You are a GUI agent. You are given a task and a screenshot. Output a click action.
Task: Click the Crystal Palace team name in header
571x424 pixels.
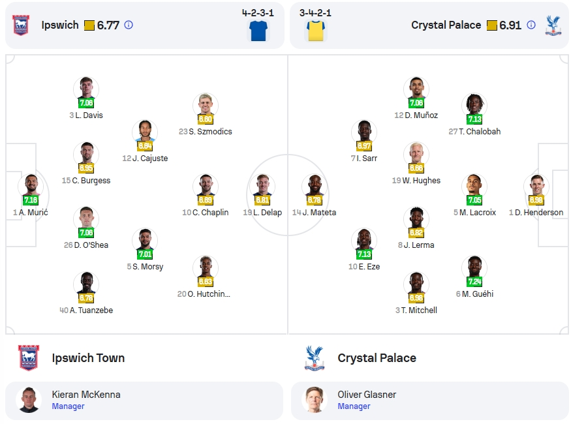tap(446, 25)
